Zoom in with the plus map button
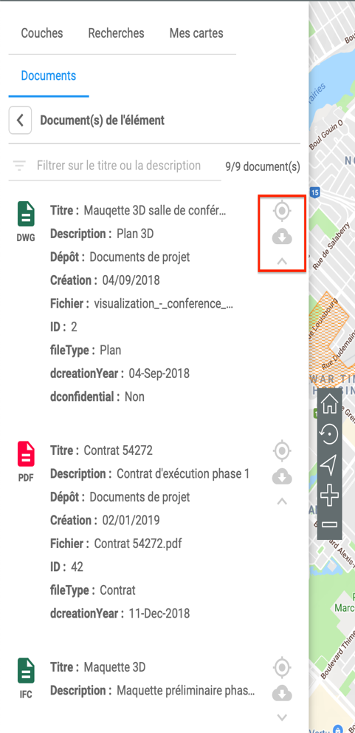355x733 pixels. tap(330, 495)
